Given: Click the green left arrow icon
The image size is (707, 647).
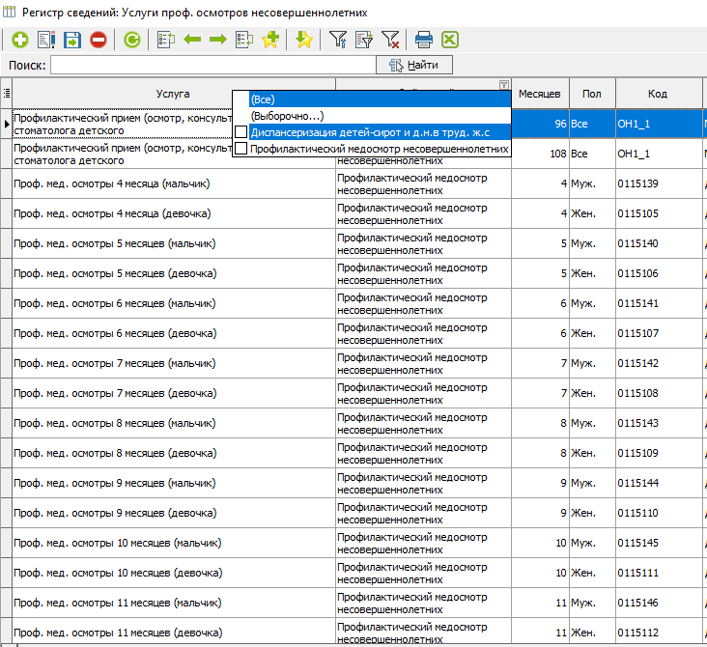Looking at the screenshot, I should click(x=192, y=40).
